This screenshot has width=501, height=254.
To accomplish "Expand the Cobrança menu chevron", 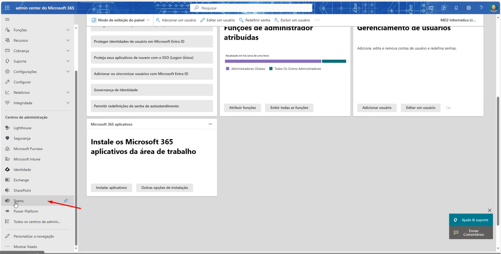I will tap(68, 51).
